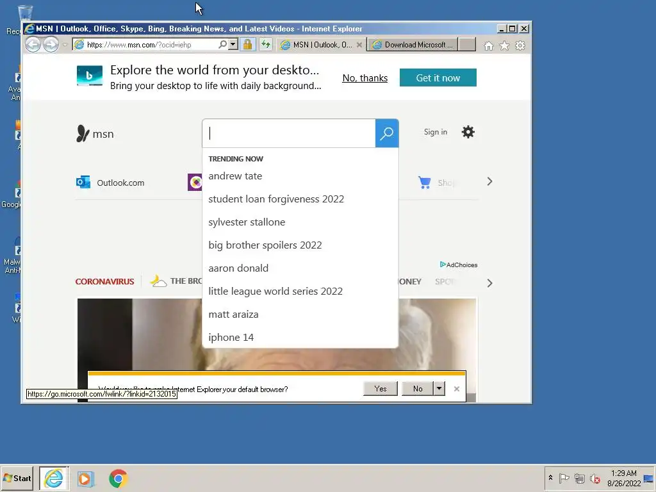Open Favorites star icon

coord(505,45)
